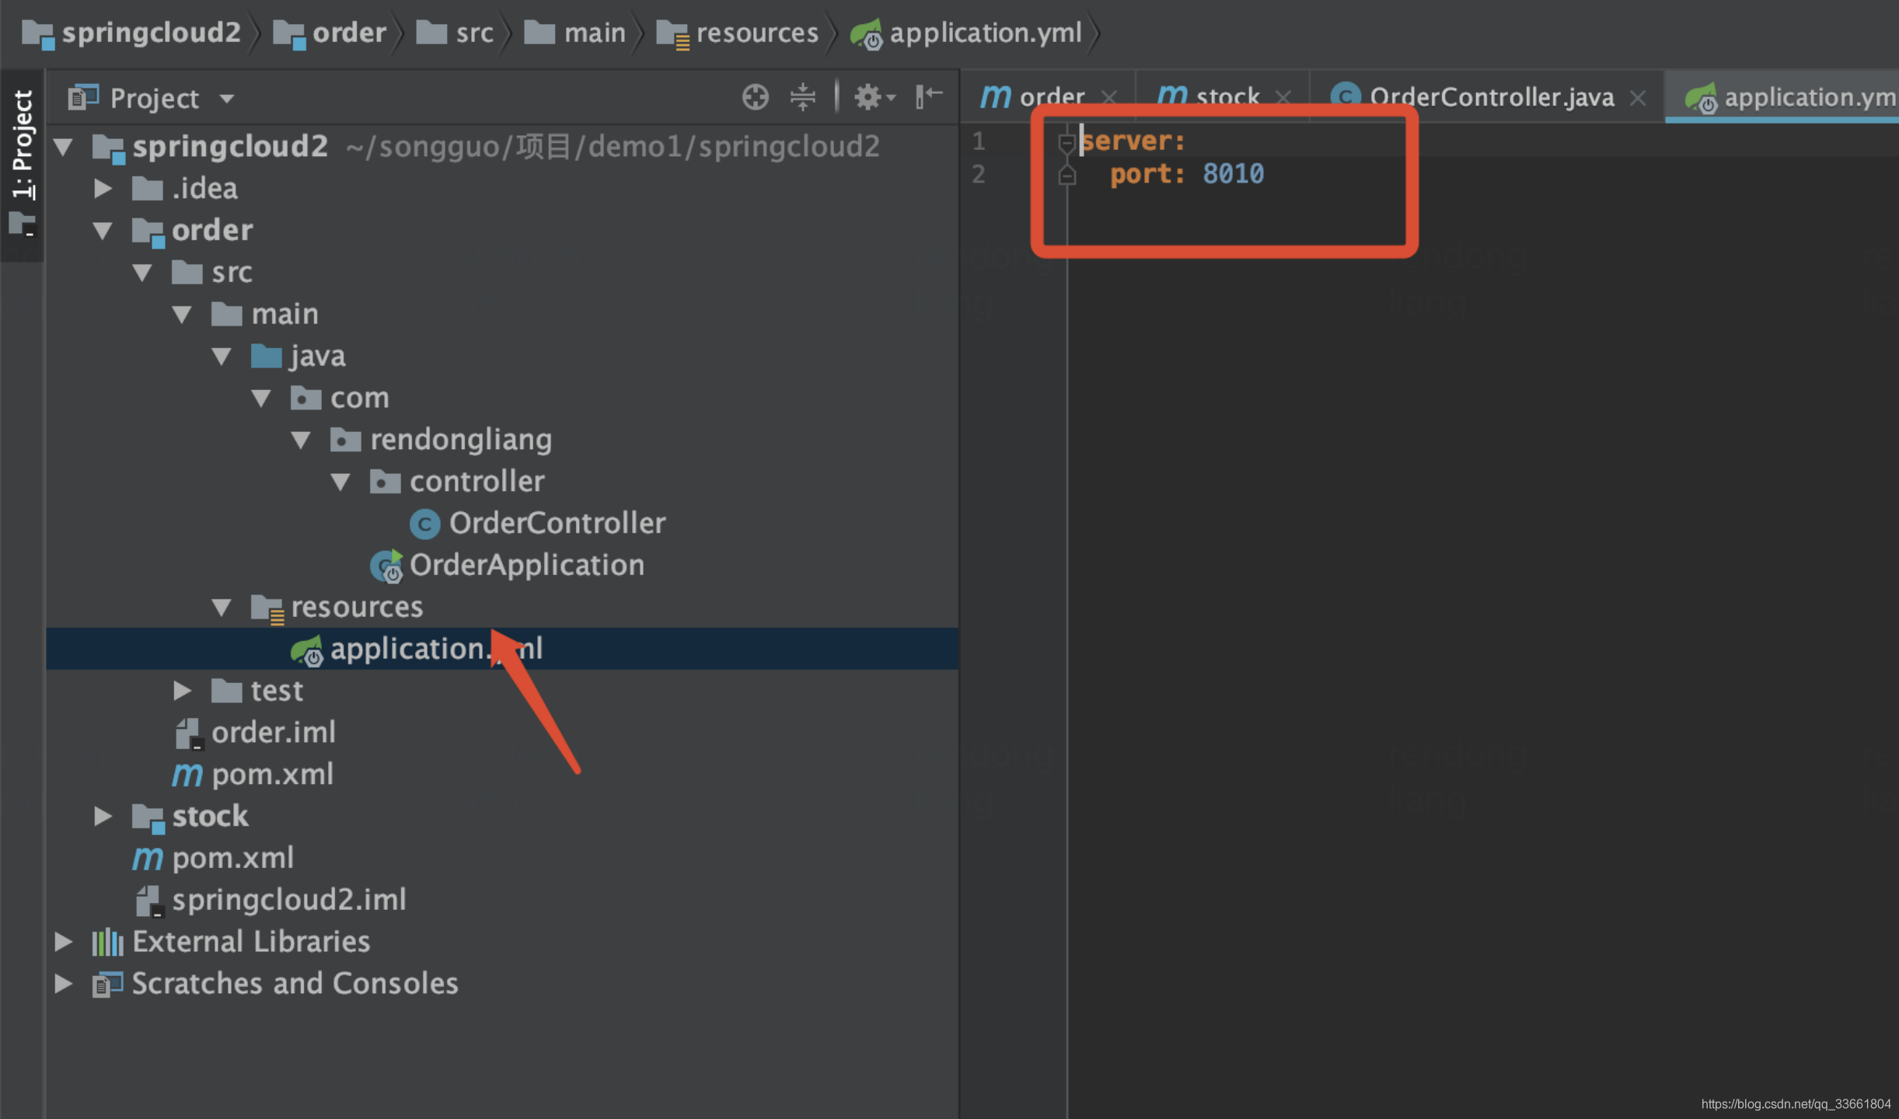Select the OrderController class icon in tree

[x=424, y=524]
